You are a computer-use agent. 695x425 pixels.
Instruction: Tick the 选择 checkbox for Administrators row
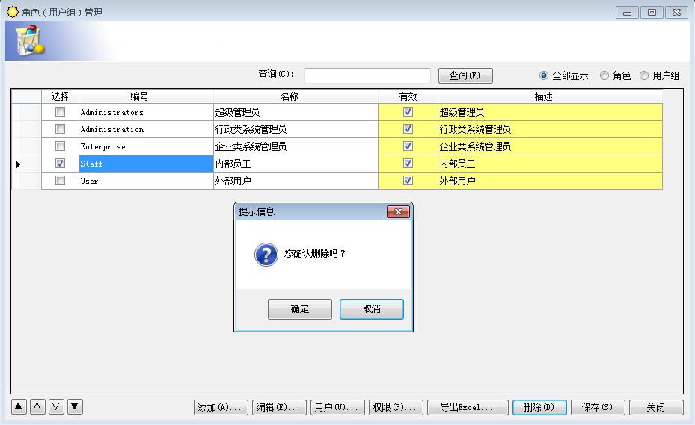(61, 112)
